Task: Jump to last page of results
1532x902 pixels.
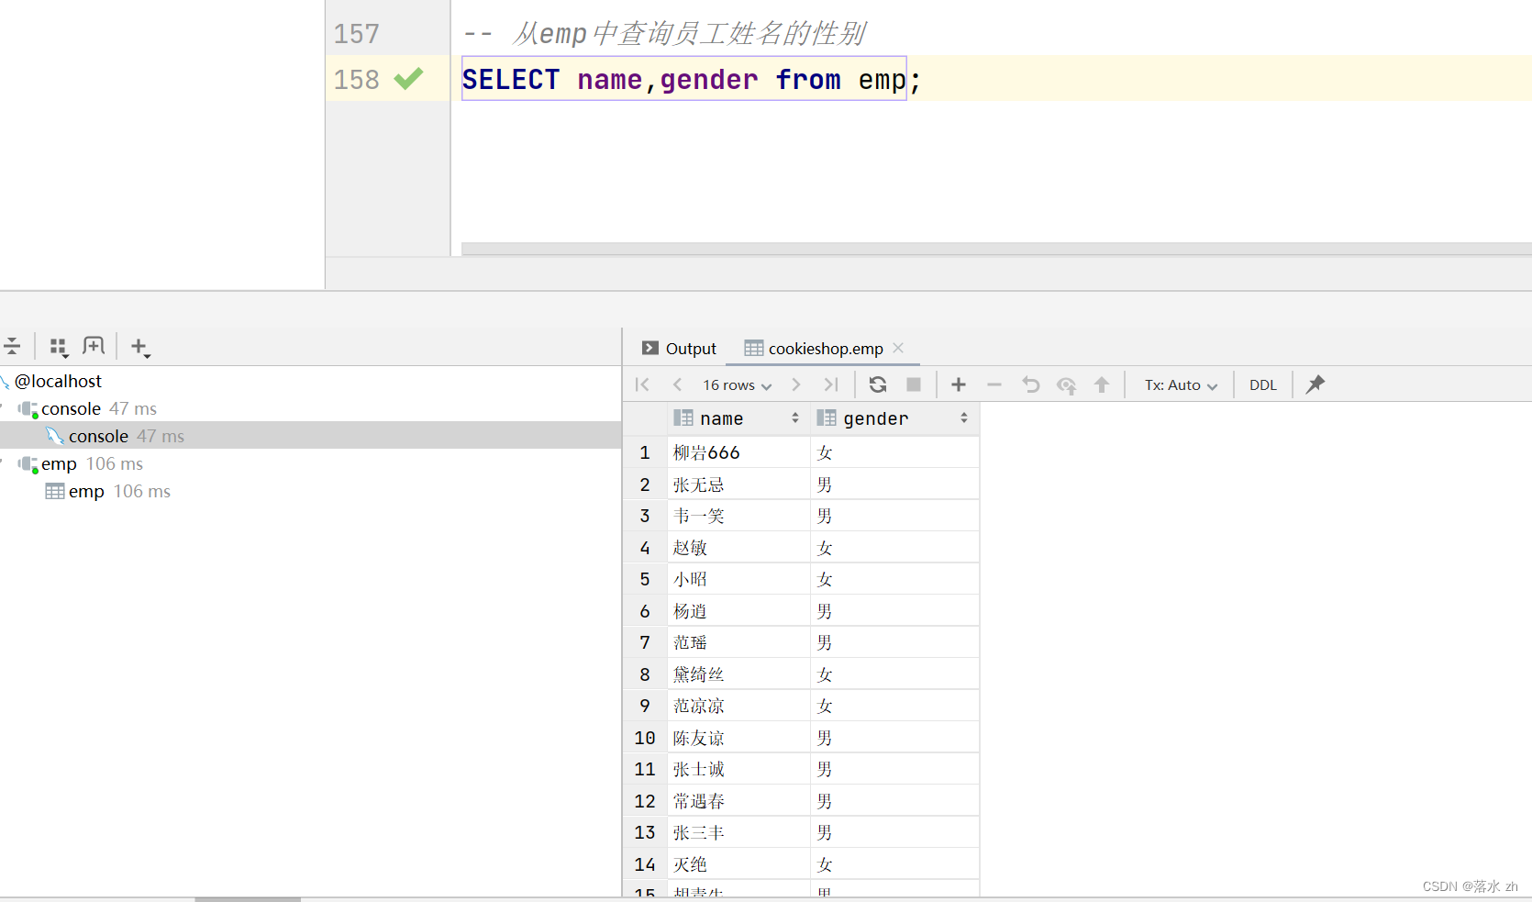Action: (830, 384)
